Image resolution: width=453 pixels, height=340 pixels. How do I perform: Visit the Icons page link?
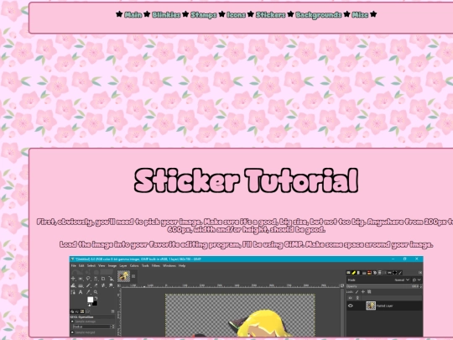(x=237, y=14)
